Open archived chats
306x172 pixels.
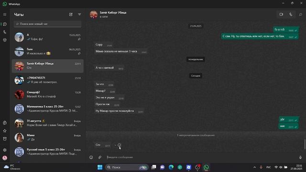point(5,139)
